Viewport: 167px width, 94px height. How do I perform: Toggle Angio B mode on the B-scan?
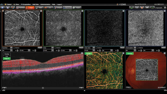click(7, 58)
